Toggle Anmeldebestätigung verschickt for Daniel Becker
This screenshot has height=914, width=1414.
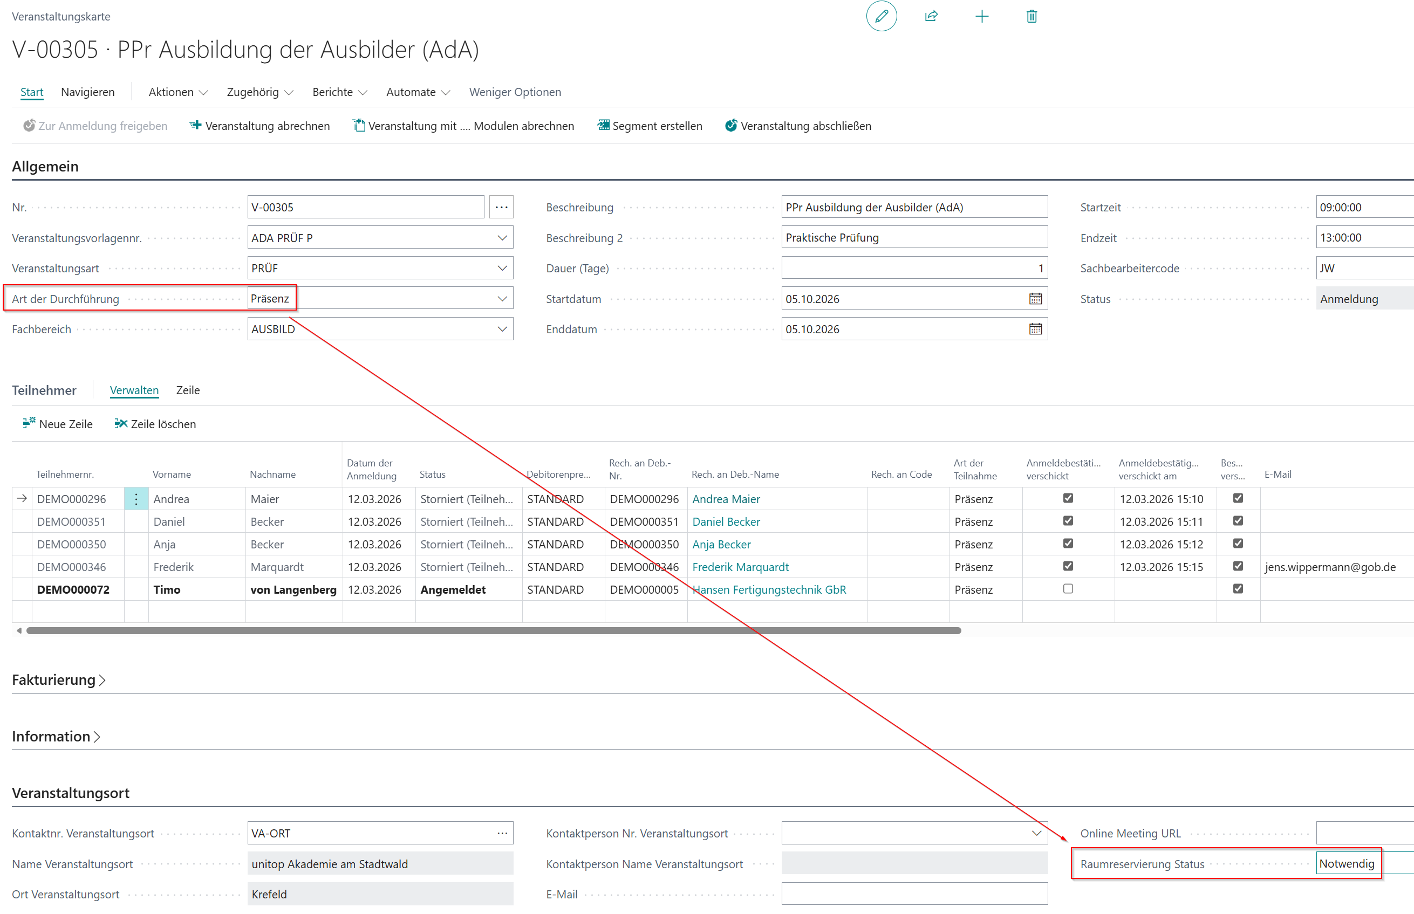coord(1067,520)
